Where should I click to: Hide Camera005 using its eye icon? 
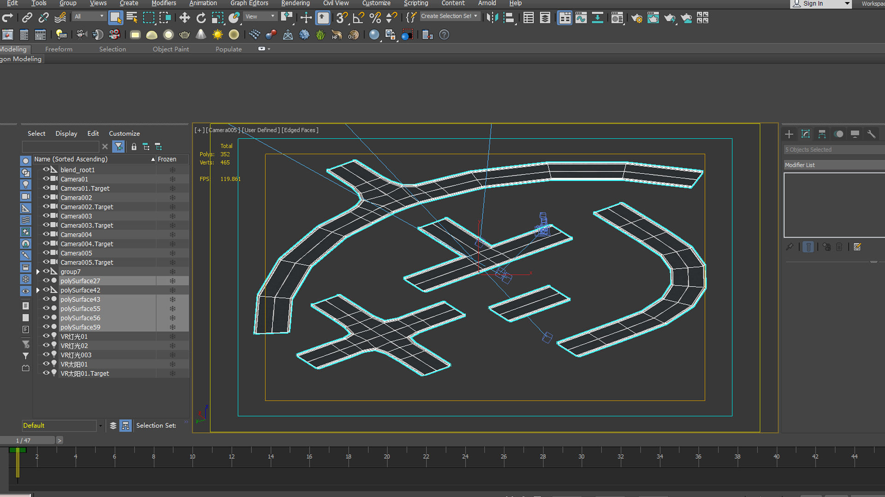pos(46,253)
